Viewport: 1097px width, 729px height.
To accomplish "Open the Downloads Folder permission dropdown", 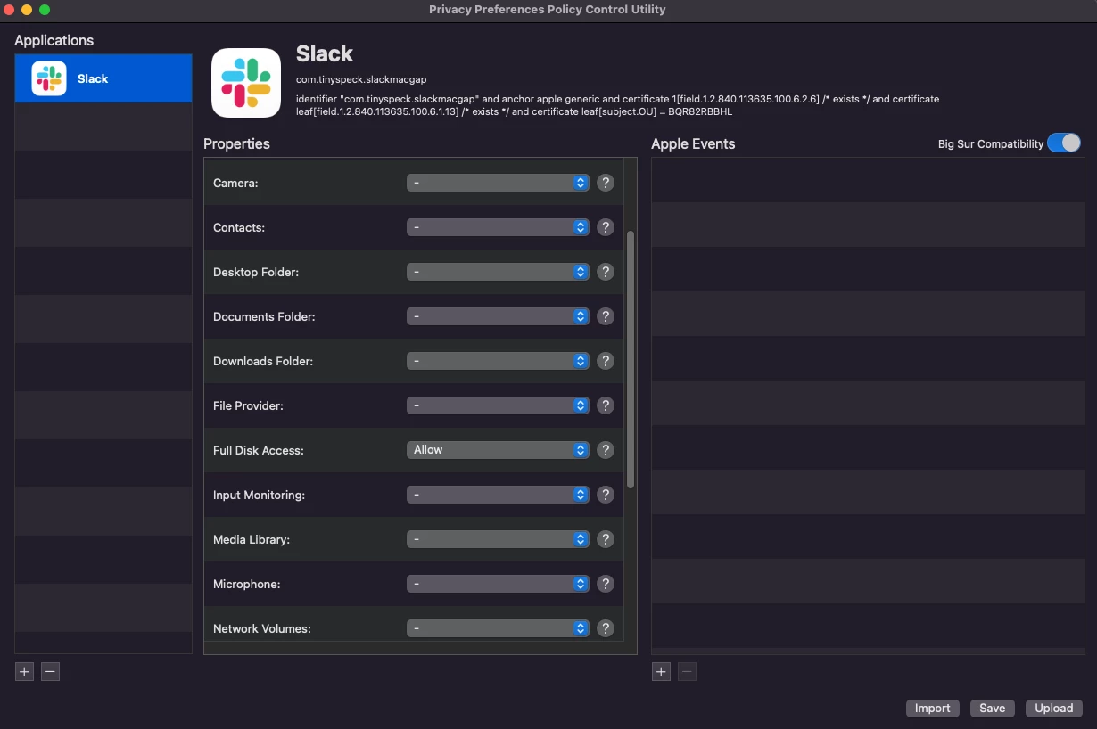I will (498, 361).
